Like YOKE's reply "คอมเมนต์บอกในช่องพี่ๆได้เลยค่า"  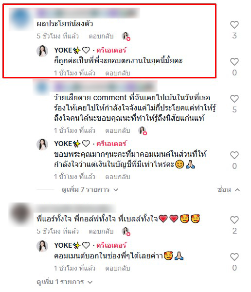(234, 257)
